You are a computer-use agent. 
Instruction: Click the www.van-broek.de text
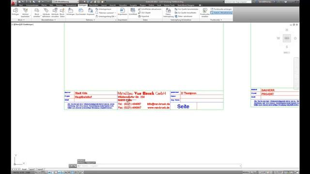tap(158, 108)
